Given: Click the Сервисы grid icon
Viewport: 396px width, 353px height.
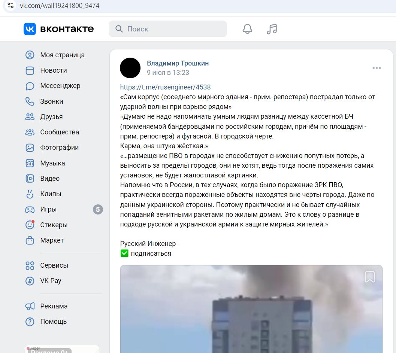Looking at the screenshot, I should click(30, 265).
